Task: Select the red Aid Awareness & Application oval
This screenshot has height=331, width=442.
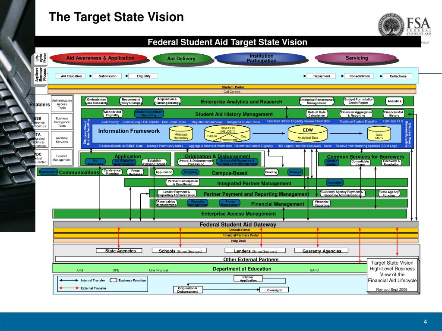Action: tap(99, 58)
